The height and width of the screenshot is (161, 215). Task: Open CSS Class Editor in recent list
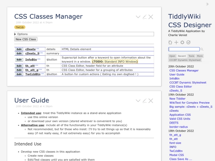[181, 87]
